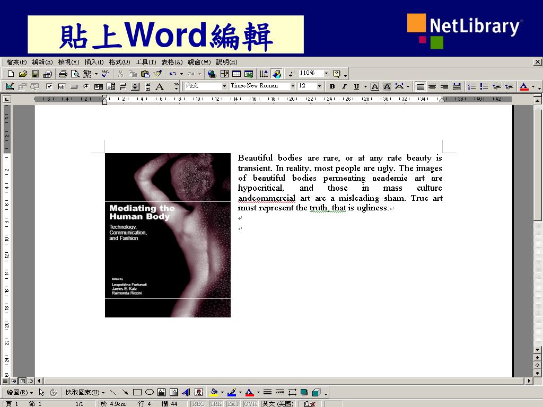Align paragraph text to center
The image size is (543, 407).
(x=432, y=86)
